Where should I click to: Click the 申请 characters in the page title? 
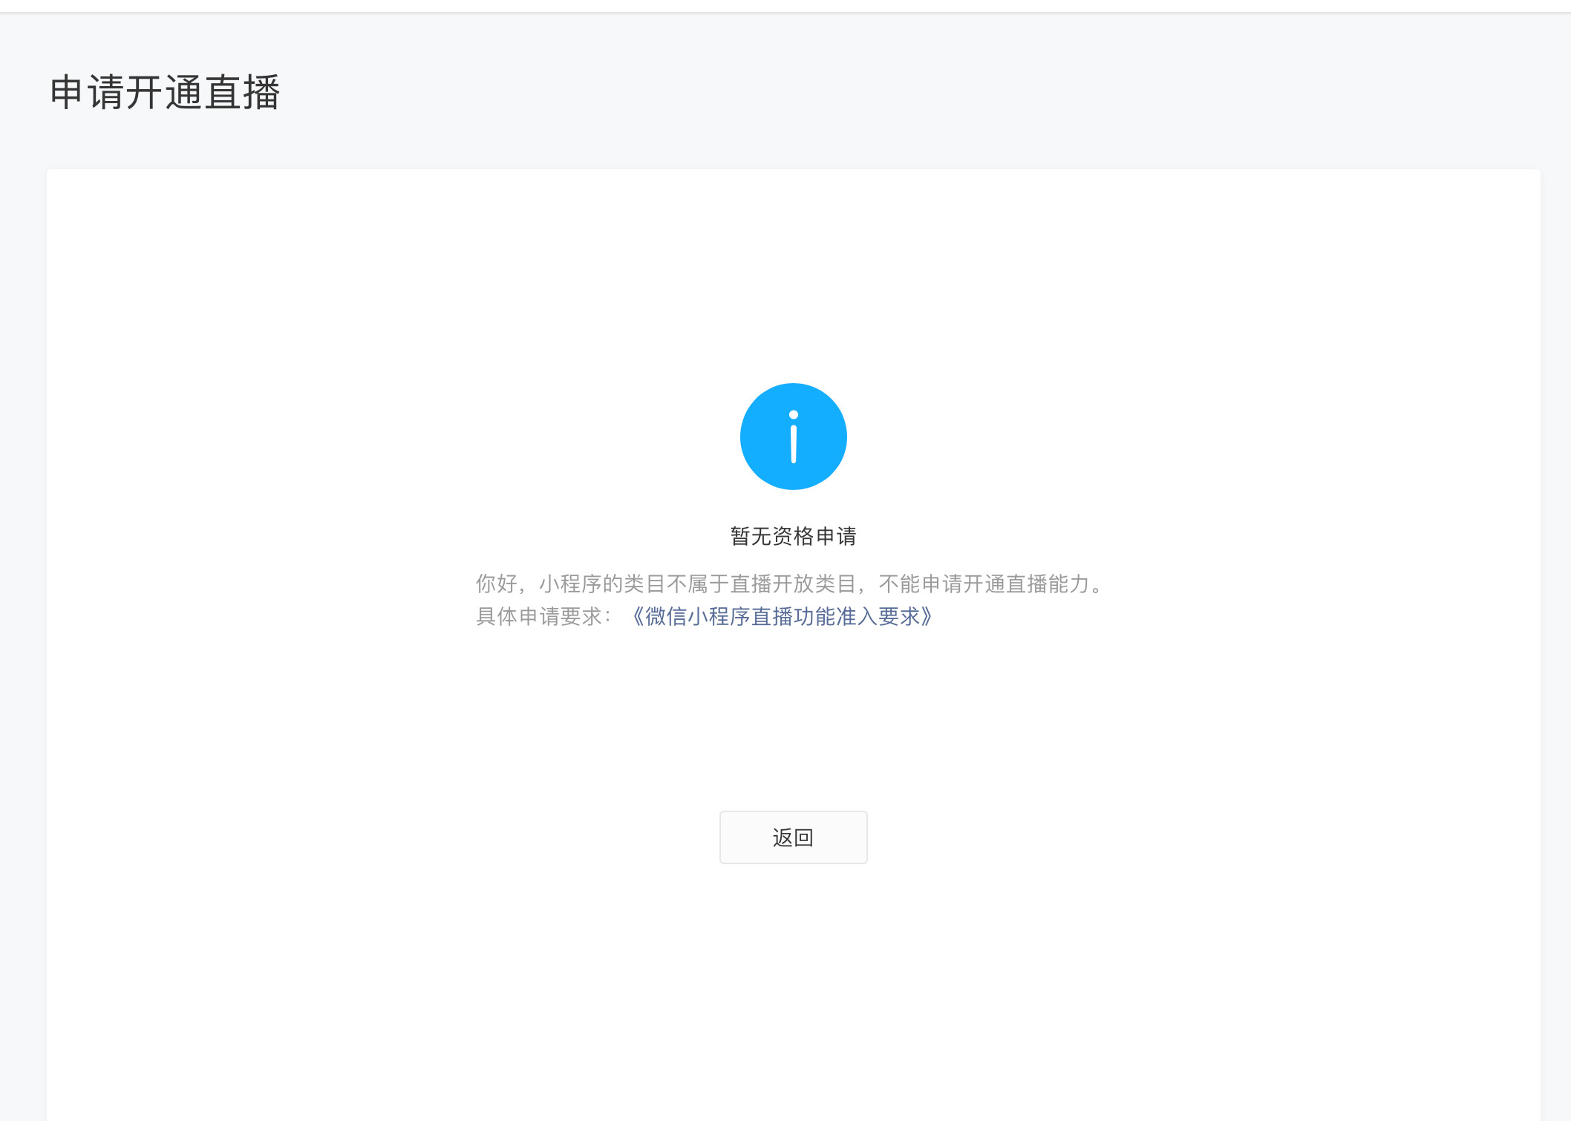[87, 93]
